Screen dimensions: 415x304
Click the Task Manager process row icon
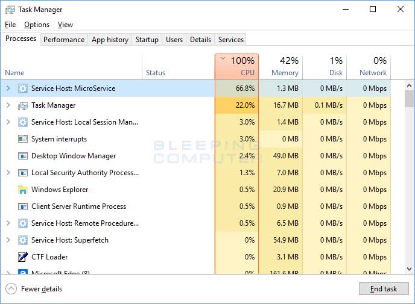23,105
